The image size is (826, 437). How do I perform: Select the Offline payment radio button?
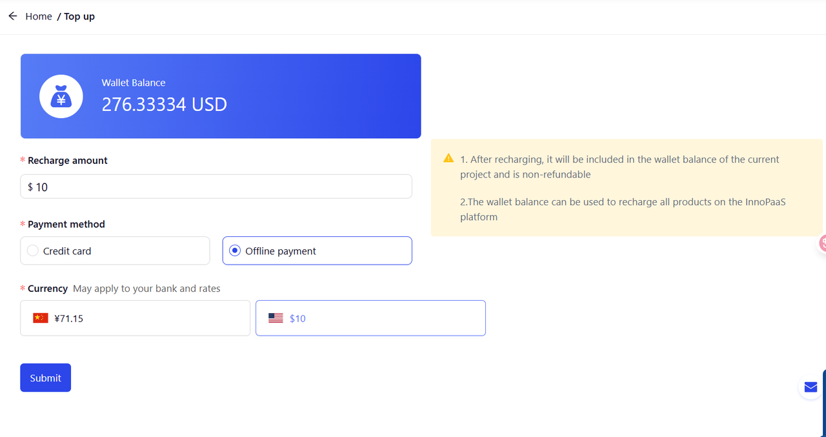236,250
